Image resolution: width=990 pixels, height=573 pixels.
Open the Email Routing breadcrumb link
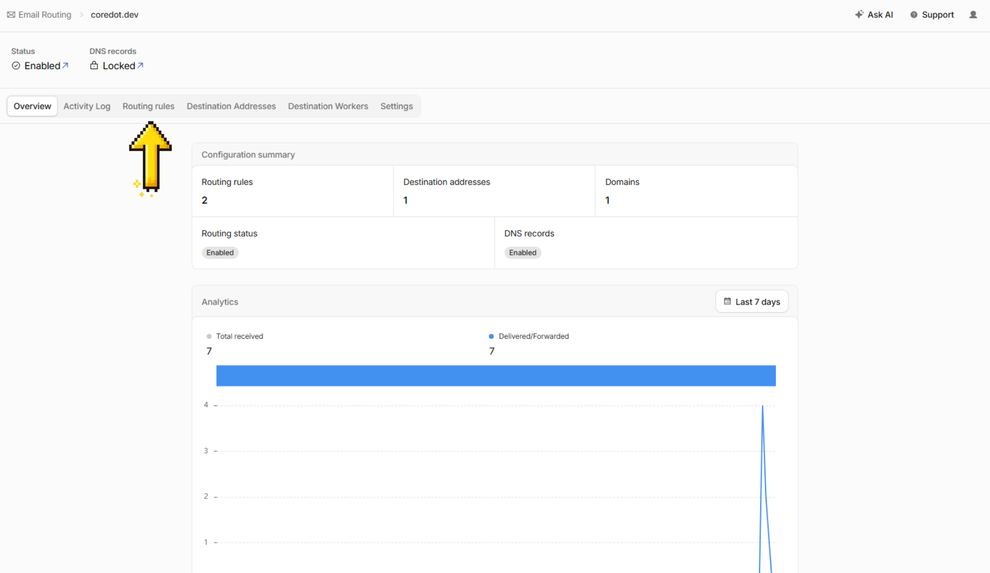45,15
